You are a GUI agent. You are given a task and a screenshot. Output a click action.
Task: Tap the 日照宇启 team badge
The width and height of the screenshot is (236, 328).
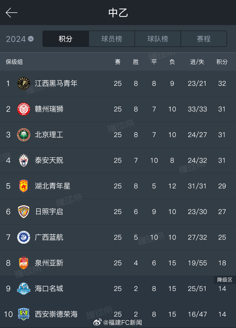[x=24, y=212]
